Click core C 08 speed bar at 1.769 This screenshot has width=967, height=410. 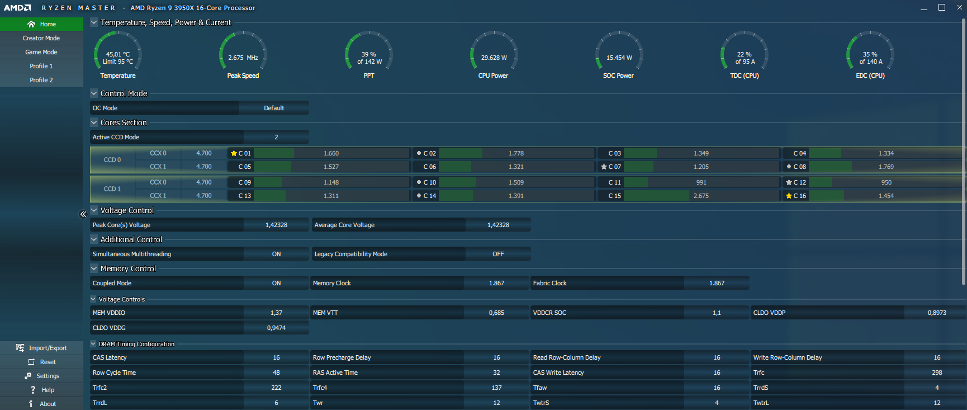click(886, 167)
